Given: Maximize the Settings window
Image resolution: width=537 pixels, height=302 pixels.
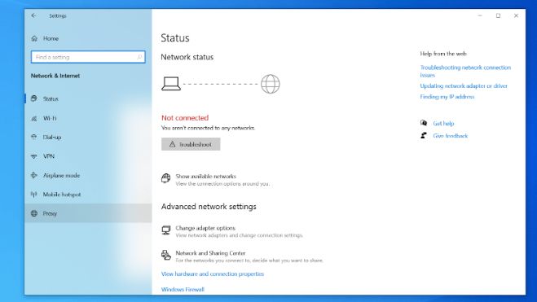Looking at the screenshot, I should point(499,15).
